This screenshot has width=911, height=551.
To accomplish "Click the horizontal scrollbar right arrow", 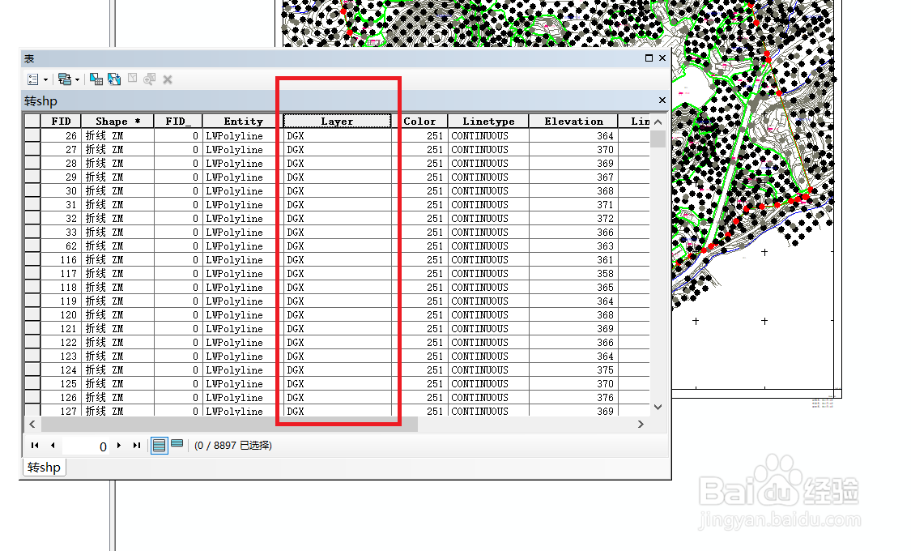I will [x=641, y=424].
